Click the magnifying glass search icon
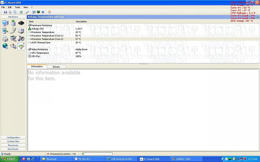The image size is (260, 162). (27, 12)
